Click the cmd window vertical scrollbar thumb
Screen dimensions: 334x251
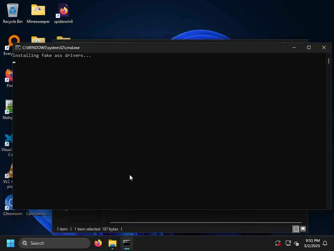coord(329,61)
